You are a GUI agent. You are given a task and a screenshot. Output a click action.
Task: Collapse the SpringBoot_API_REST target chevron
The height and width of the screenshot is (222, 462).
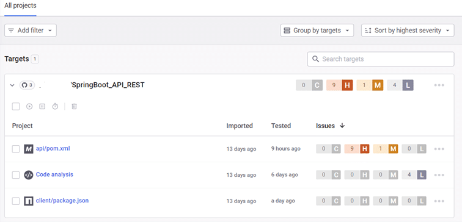(x=12, y=85)
